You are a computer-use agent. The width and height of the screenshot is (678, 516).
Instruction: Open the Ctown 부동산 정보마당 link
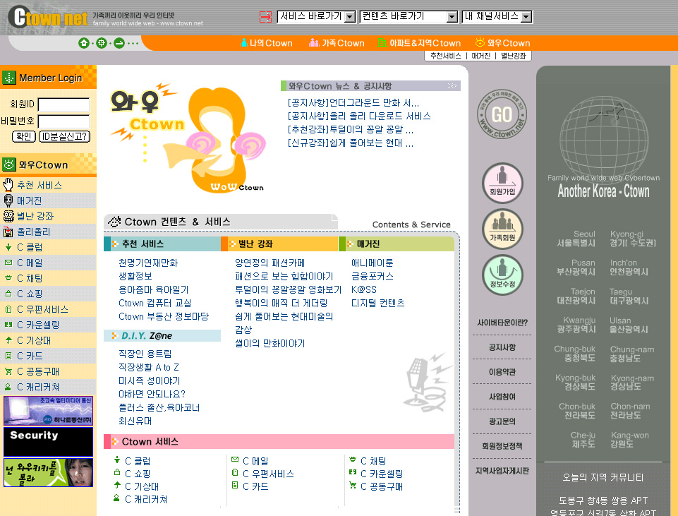tap(164, 316)
